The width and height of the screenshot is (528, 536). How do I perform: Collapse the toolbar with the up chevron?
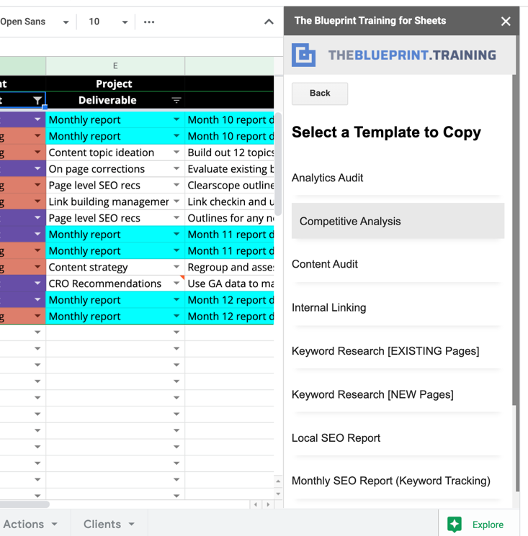point(269,22)
